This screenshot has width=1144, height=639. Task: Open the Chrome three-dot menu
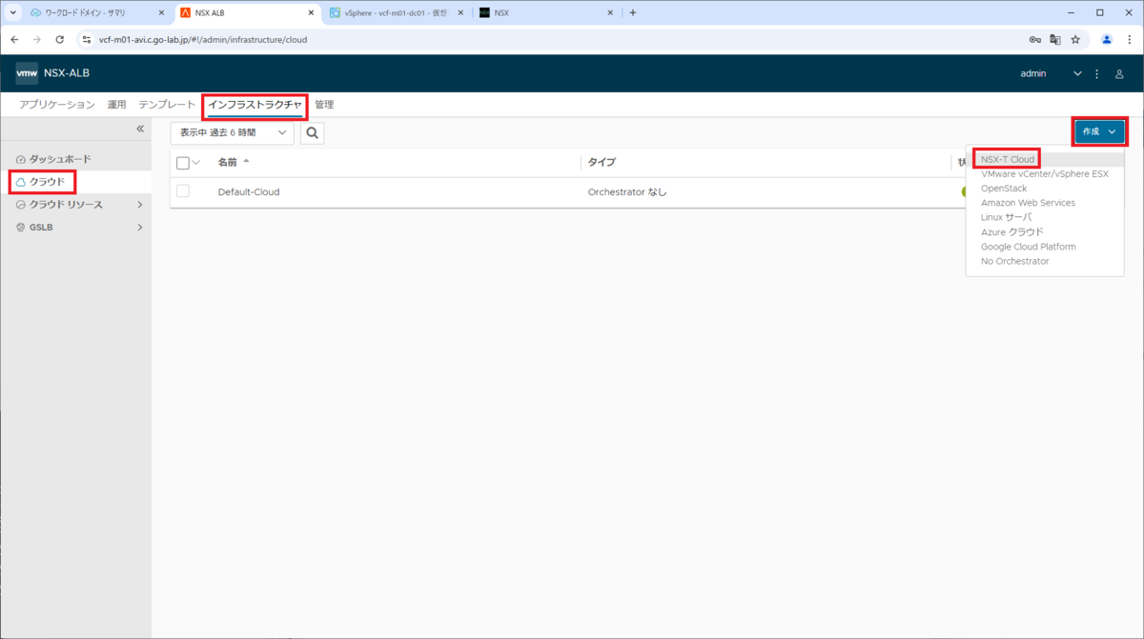(x=1129, y=40)
